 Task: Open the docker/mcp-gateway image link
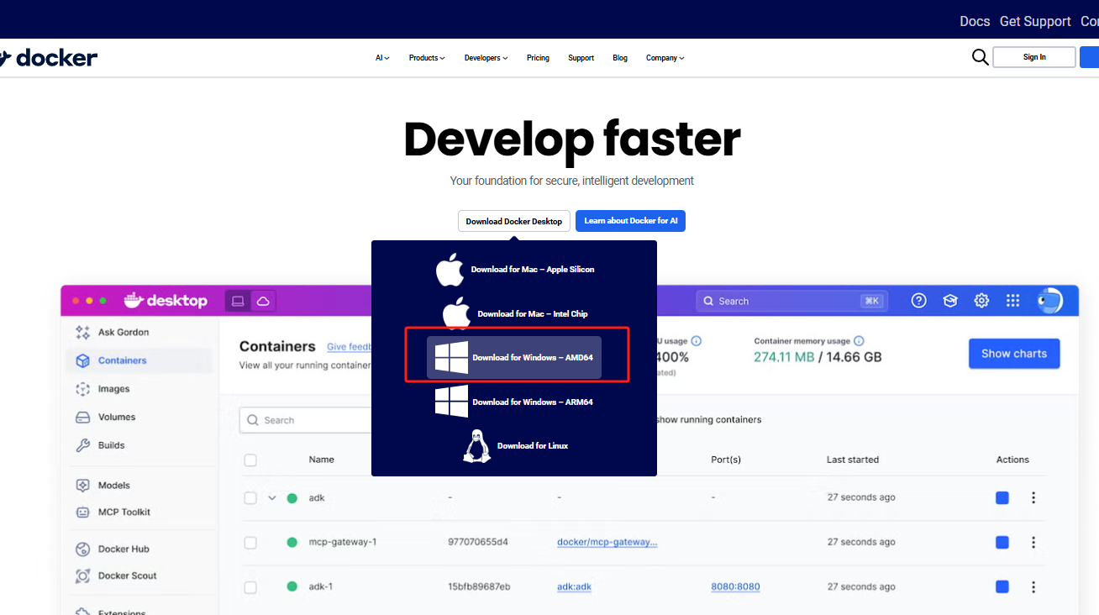pyautogui.click(x=607, y=542)
